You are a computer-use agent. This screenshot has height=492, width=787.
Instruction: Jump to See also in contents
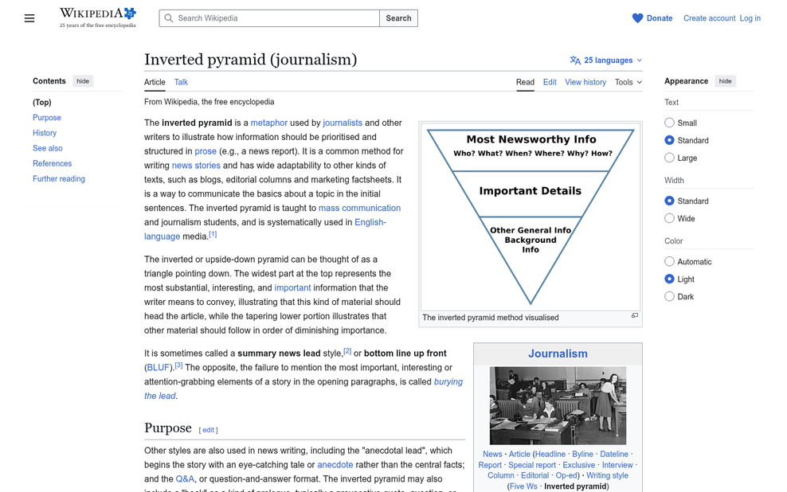click(x=48, y=148)
